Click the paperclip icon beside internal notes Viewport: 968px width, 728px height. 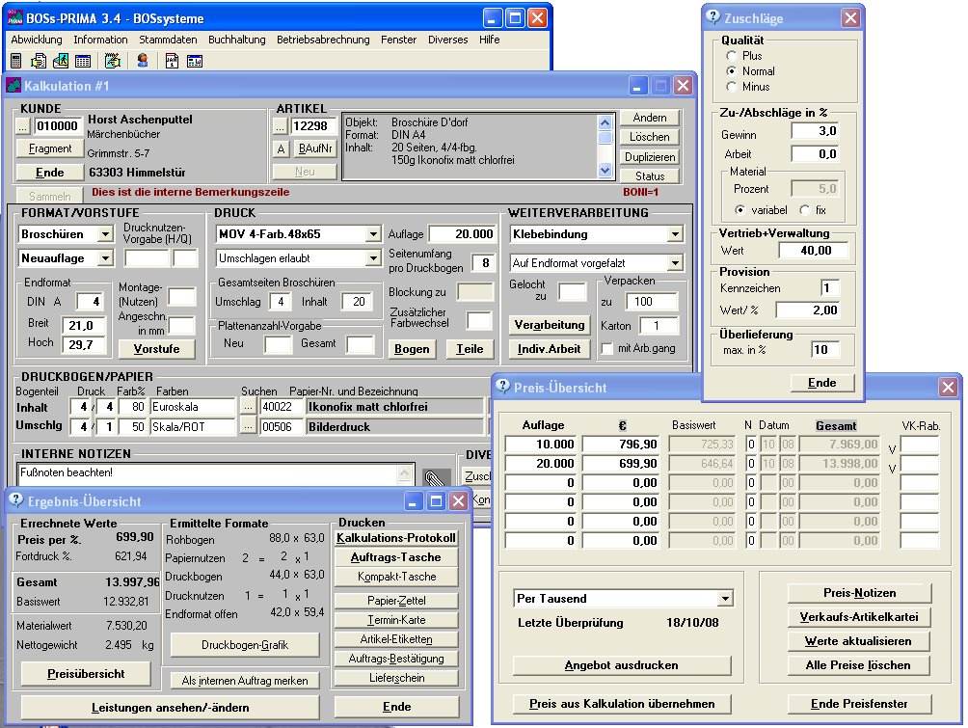tap(435, 476)
